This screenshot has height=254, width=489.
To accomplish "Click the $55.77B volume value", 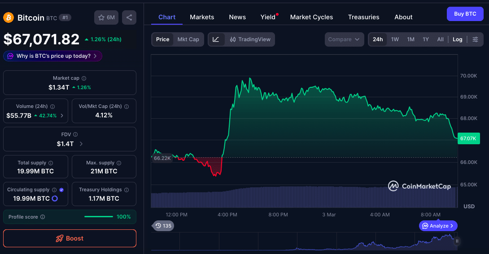I will pyautogui.click(x=19, y=116).
